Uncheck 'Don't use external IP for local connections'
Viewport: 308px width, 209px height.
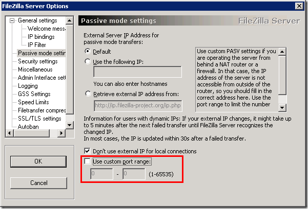click(x=89, y=151)
